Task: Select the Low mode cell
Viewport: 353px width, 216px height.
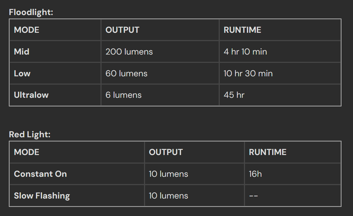Action: [55, 73]
